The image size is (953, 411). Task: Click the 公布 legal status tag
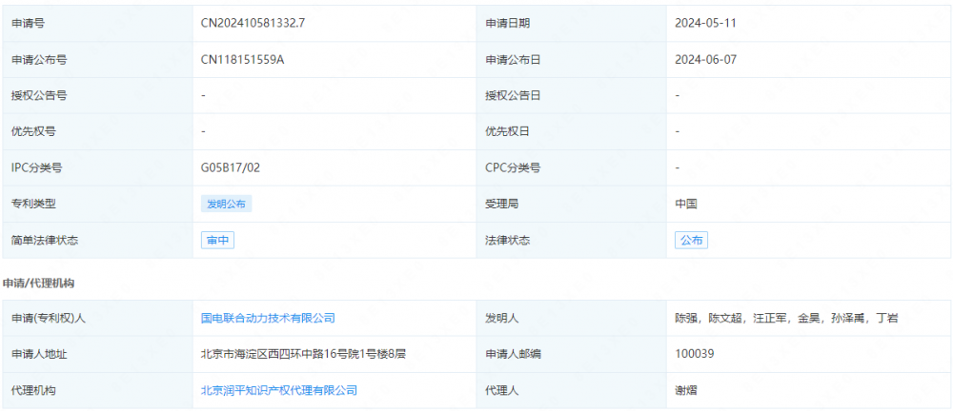click(691, 241)
